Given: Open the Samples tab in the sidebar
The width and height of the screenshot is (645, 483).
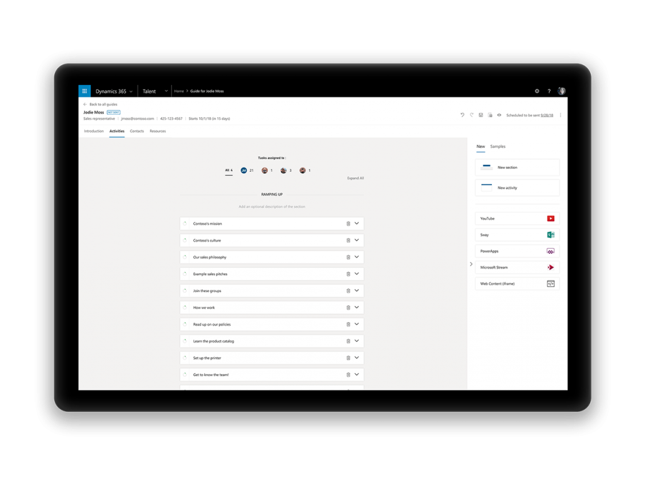Looking at the screenshot, I should click(498, 146).
